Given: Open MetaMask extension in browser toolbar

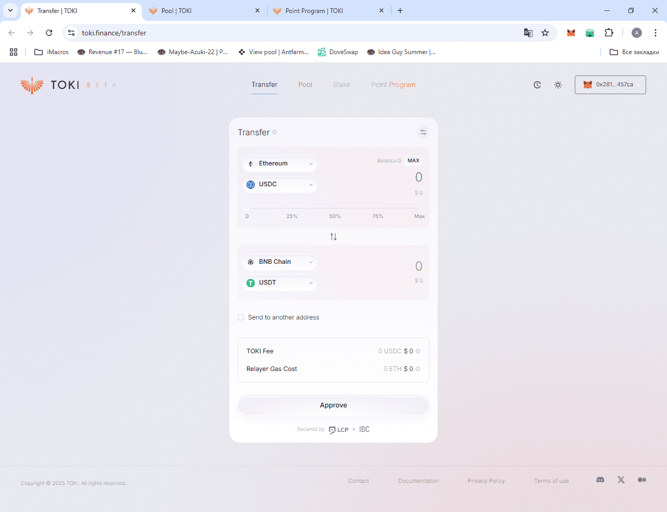Looking at the screenshot, I should (x=571, y=33).
